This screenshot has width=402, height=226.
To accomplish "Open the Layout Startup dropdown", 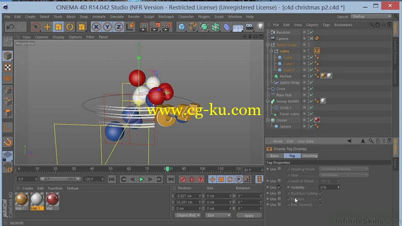I will [x=371, y=17].
